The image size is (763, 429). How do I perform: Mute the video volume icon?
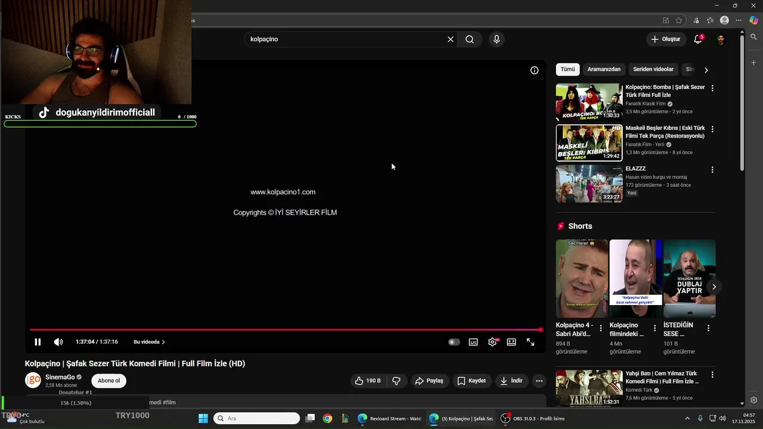click(58, 342)
